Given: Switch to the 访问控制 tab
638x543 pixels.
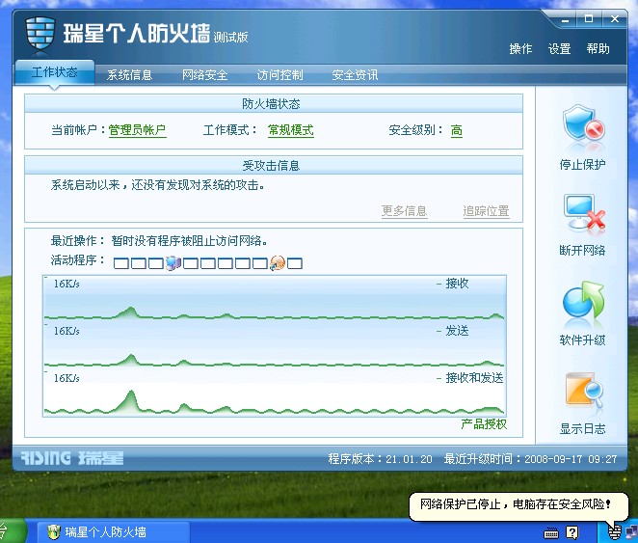Looking at the screenshot, I should point(279,75).
